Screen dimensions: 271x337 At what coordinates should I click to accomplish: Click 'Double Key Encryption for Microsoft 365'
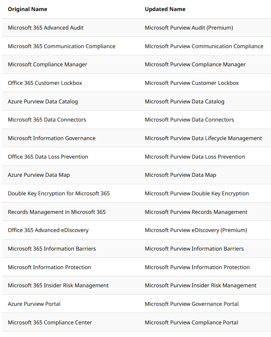coord(59,193)
